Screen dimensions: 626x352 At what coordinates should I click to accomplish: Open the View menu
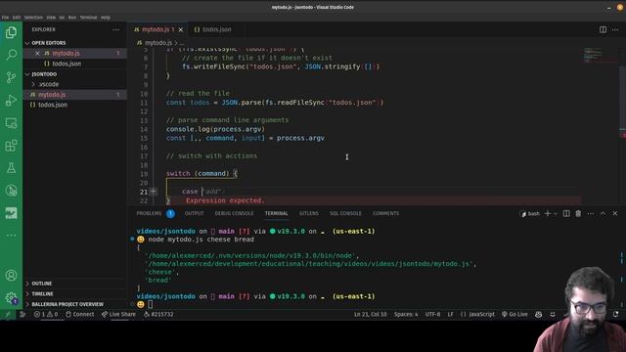(x=51, y=18)
